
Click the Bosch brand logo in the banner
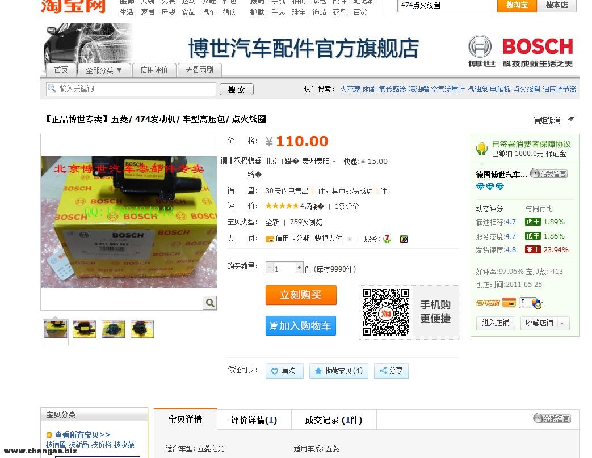point(520,51)
